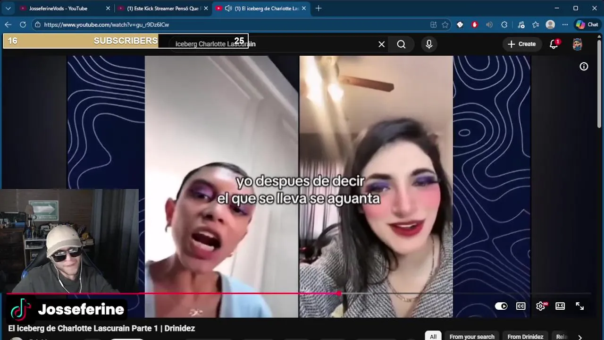Click the grey speaker extension icon
Image resolution: width=604 pixels, height=340 pixels.
(489, 25)
